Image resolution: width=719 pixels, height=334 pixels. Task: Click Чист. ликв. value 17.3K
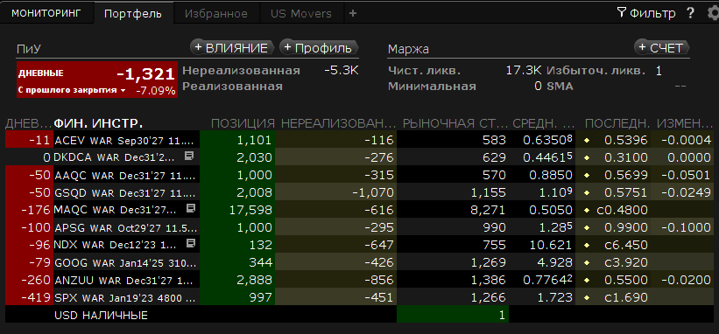(x=524, y=71)
